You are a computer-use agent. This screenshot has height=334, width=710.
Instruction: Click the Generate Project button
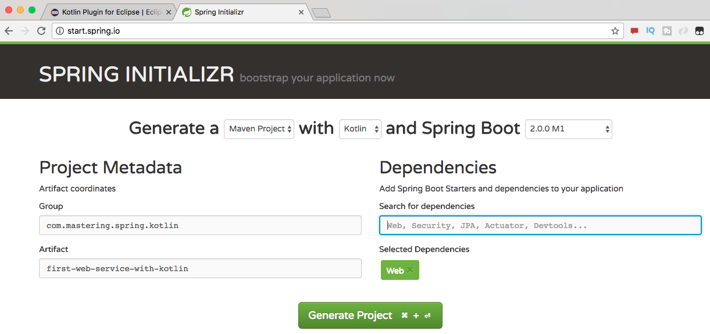[x=370, y=315]
